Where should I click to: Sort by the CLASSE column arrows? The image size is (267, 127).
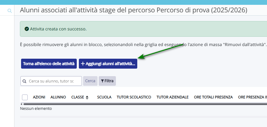pos(87,97)
